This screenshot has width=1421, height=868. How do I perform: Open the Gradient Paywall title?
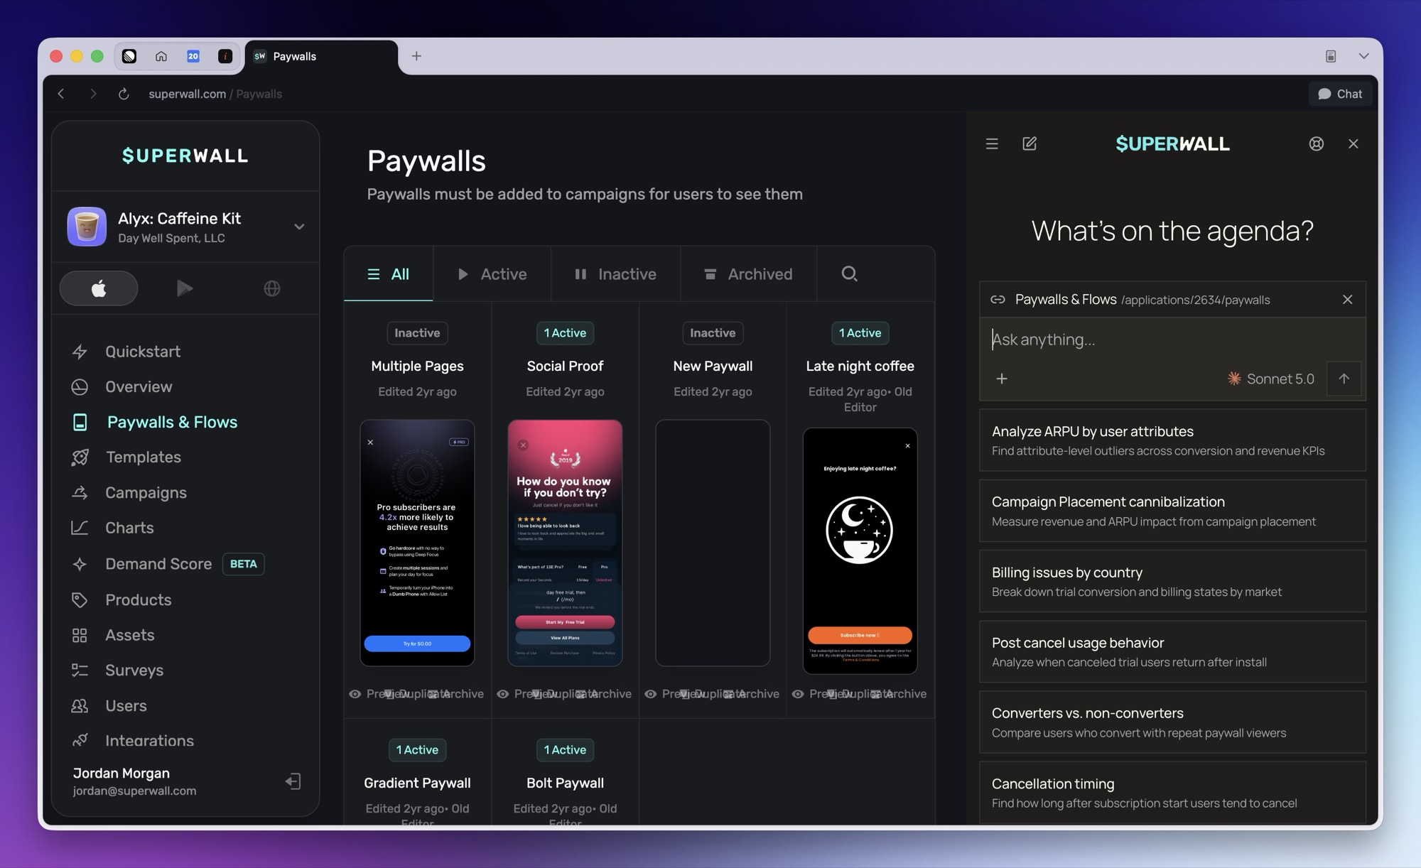pos(417,783)
